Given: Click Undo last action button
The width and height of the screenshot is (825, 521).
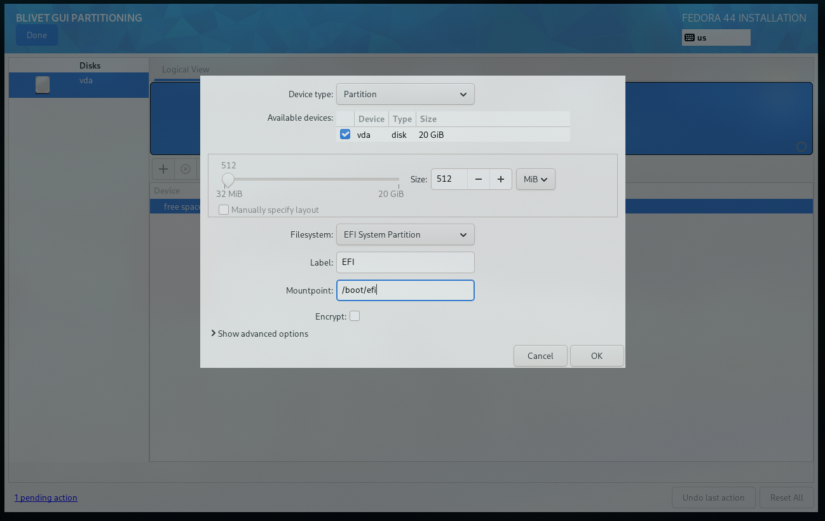Looking at the screenshot, I should [713, 497].
